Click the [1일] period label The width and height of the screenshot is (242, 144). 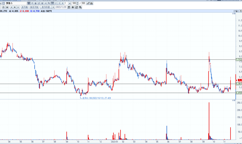236,11
